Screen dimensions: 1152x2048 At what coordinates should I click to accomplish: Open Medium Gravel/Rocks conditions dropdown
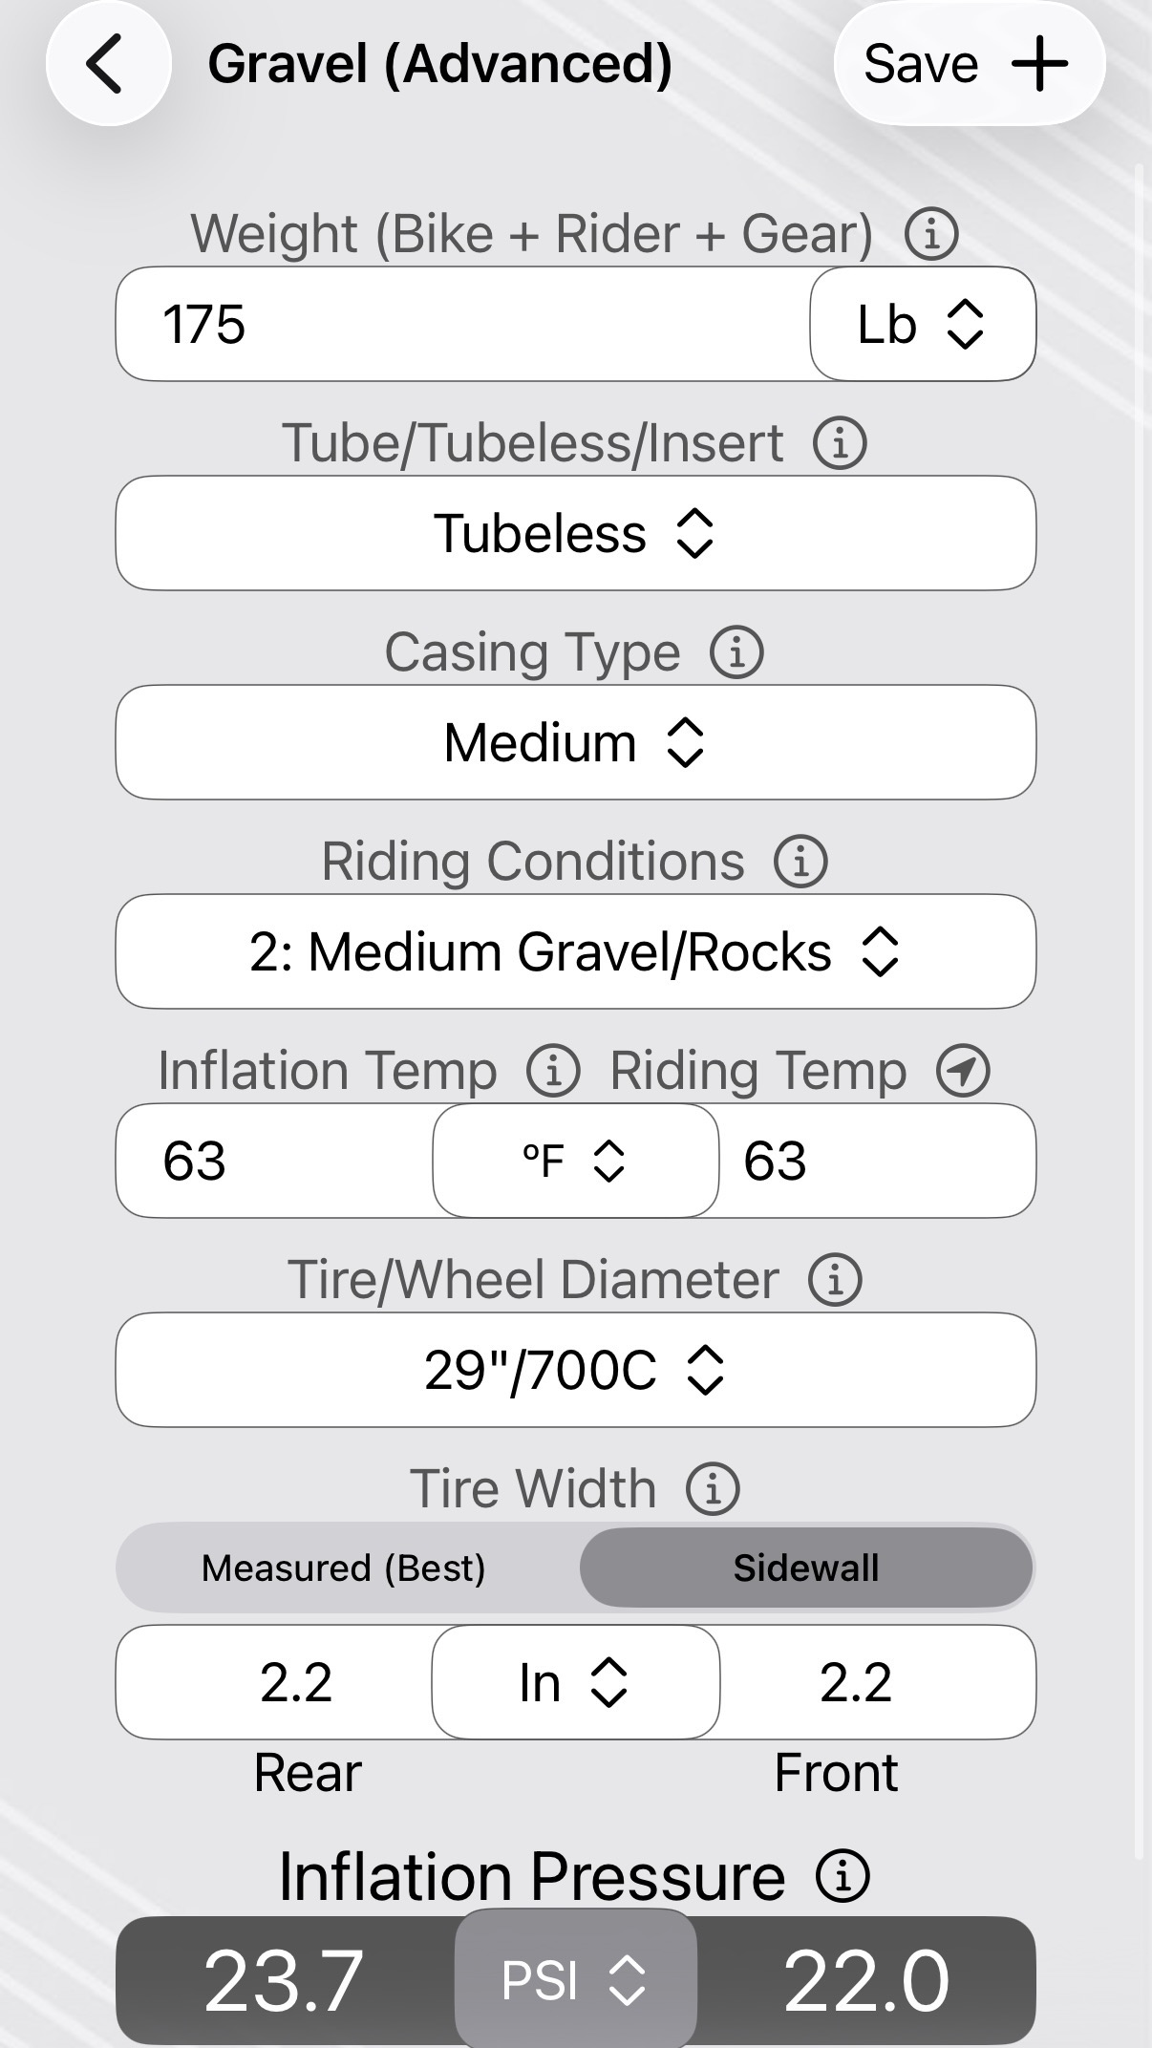[575, 951]
